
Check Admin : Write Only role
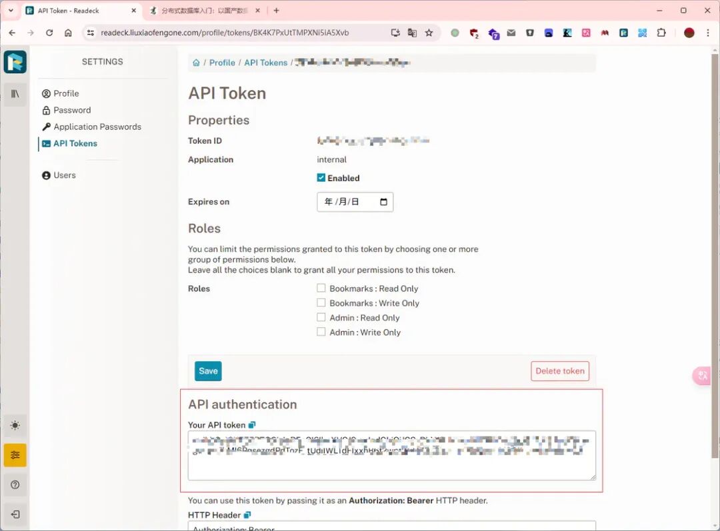tap(321, 332)
